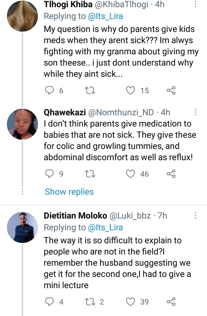Reply to Qhawekazi's tweet

(49, 174)
